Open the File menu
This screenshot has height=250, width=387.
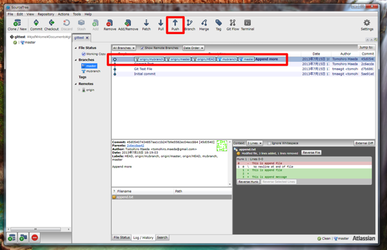[10, 14]
